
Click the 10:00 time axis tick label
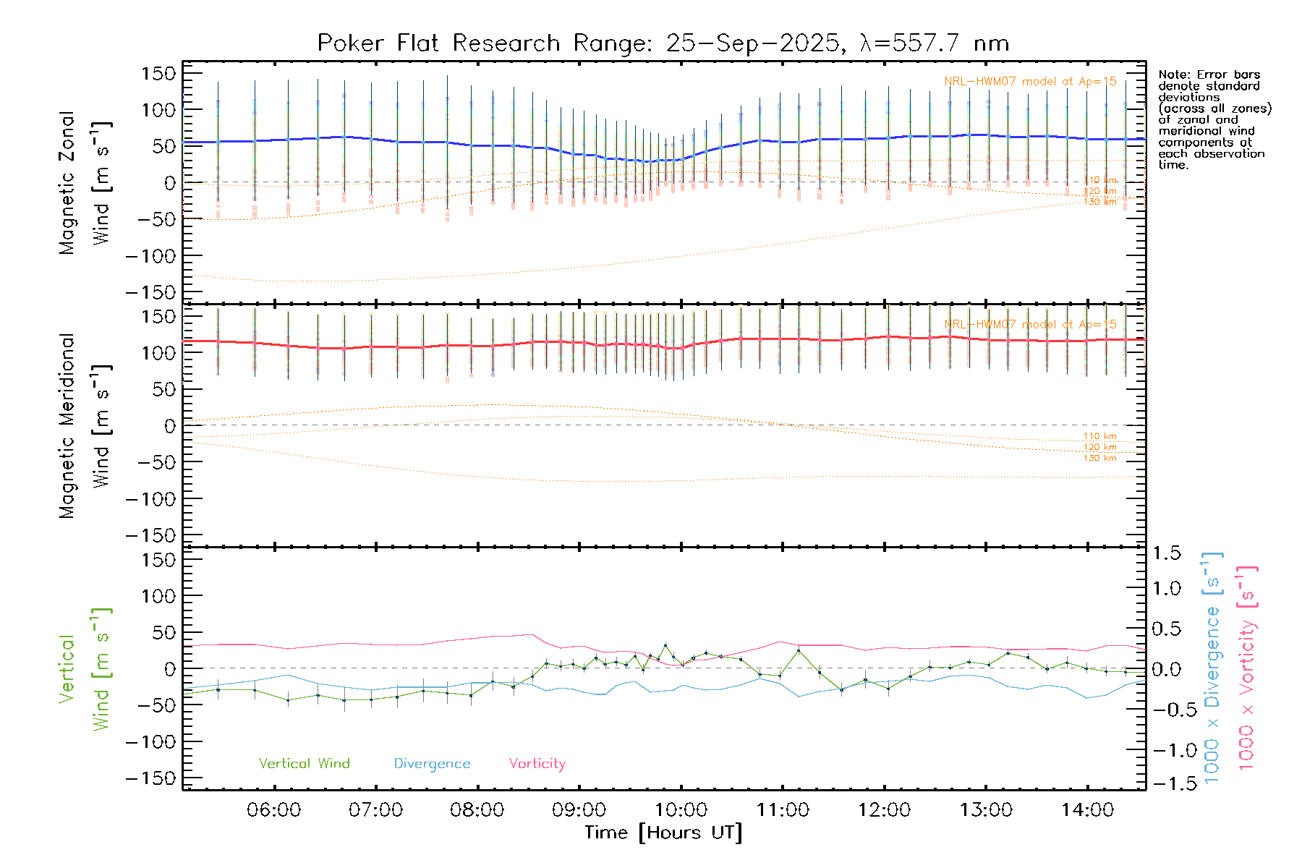coord(681,809)
